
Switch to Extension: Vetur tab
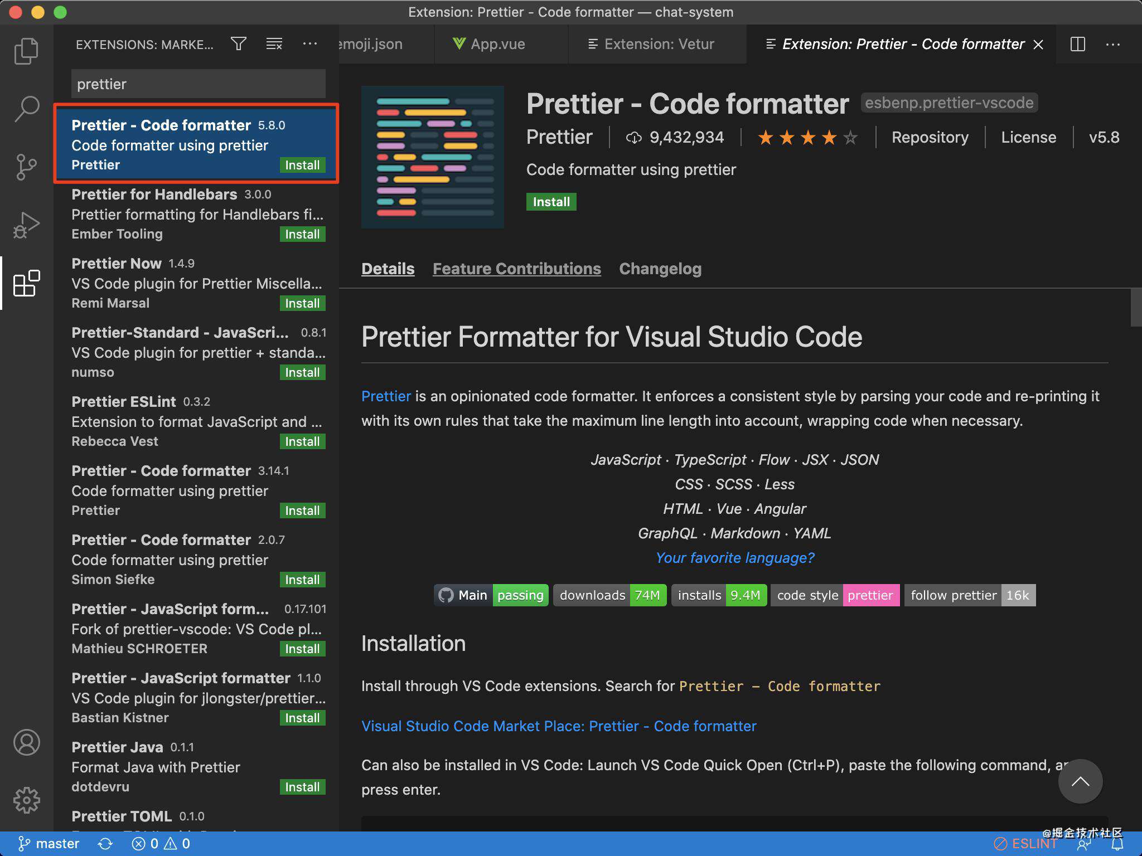657,44
